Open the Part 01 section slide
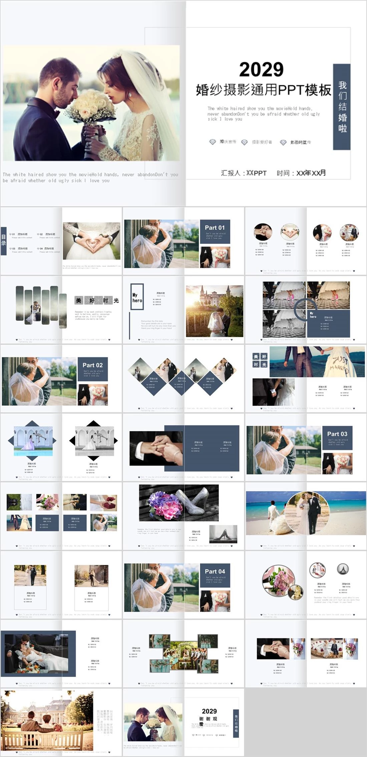This screenshot has height=757, width=367. [183, 241]
